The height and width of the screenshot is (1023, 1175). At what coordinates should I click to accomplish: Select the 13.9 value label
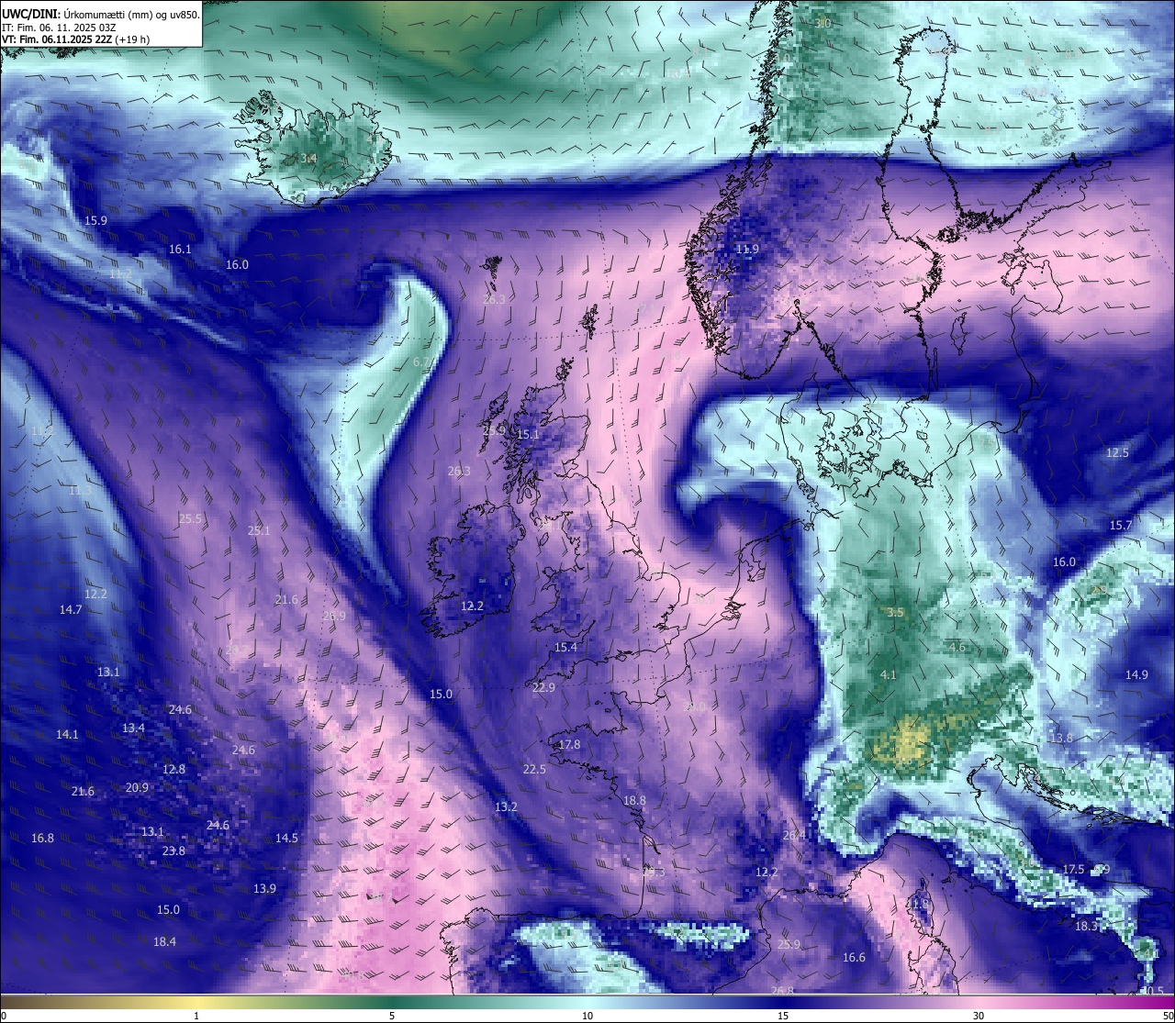click(264, 888)
